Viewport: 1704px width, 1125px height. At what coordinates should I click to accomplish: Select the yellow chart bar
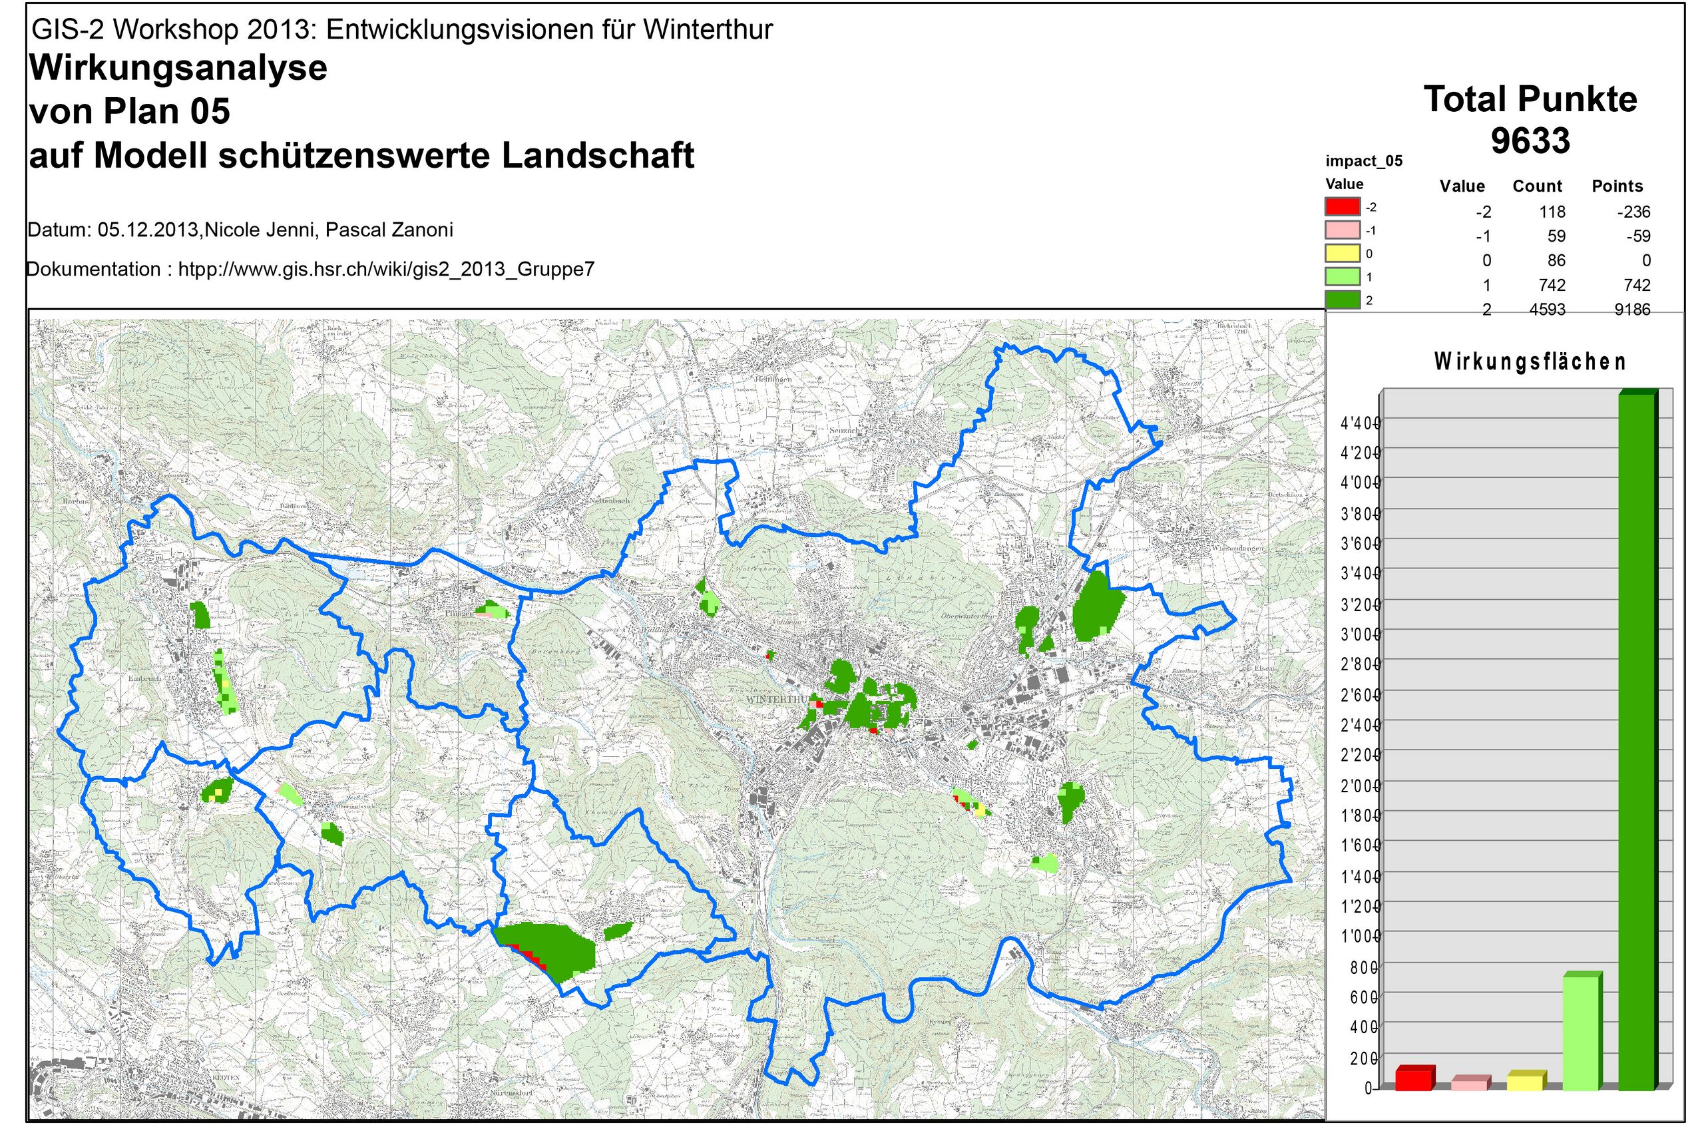click(1525, 1082)
